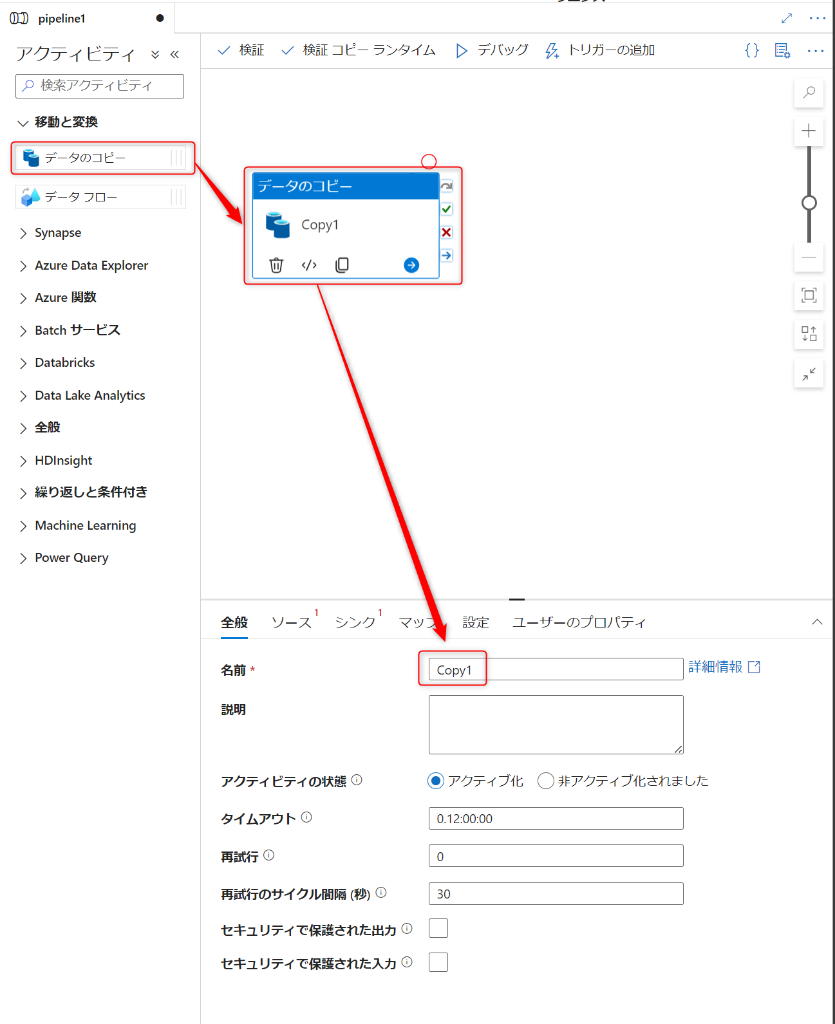Click the データ フロー activity icon
The image size is (835, 1024).
[x=31, y=197]
